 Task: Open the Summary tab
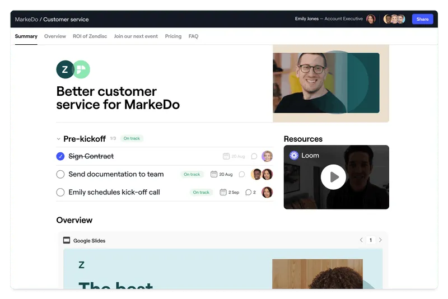26,36
